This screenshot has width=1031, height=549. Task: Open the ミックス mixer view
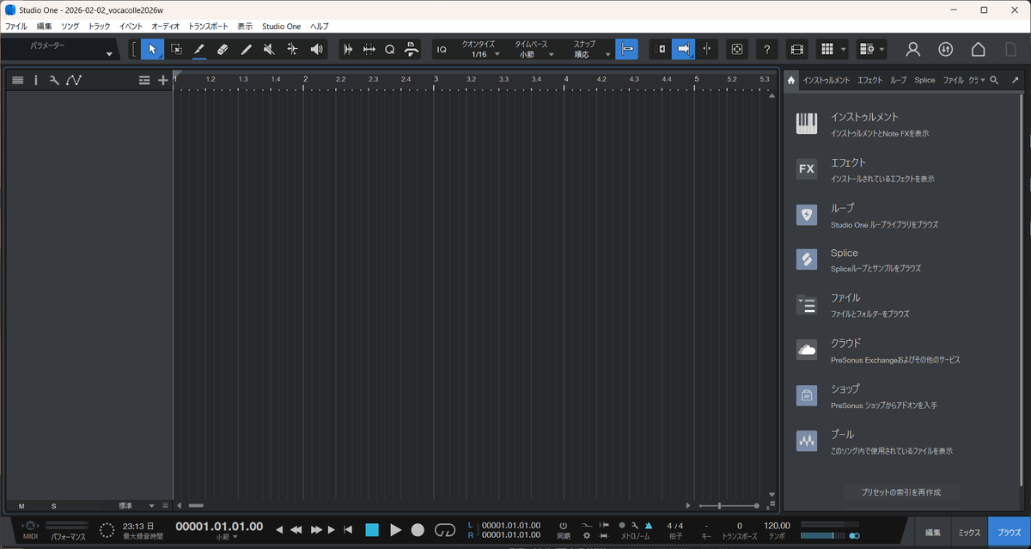[970, 533]
